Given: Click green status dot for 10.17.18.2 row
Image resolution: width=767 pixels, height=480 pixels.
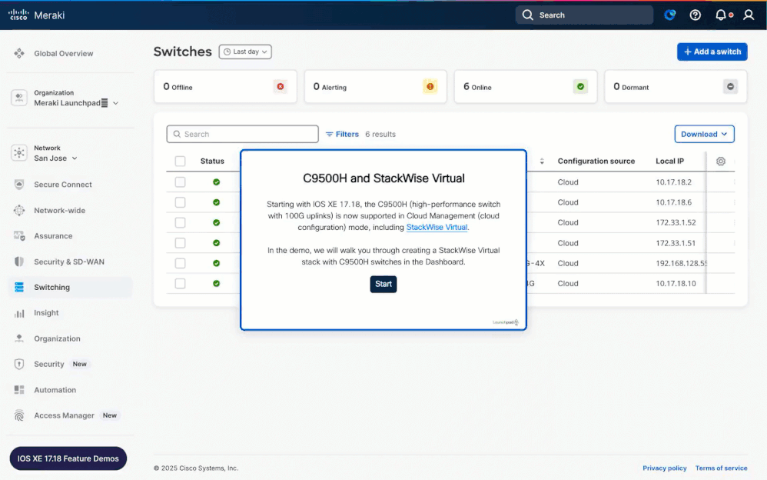Looking at the screenshot, I should coord(216,182).
